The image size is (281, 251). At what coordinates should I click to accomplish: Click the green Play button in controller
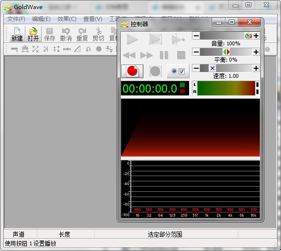coord(132,40)
